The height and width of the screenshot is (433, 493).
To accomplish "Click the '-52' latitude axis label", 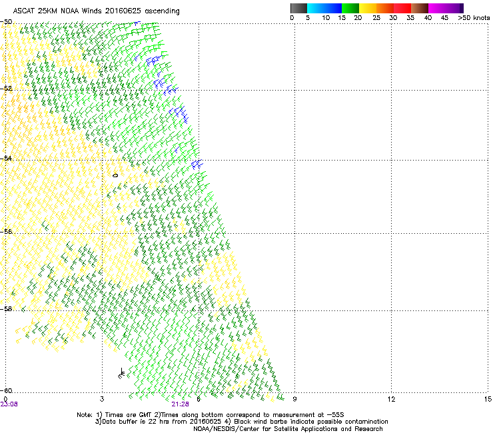I will (6, 89).
